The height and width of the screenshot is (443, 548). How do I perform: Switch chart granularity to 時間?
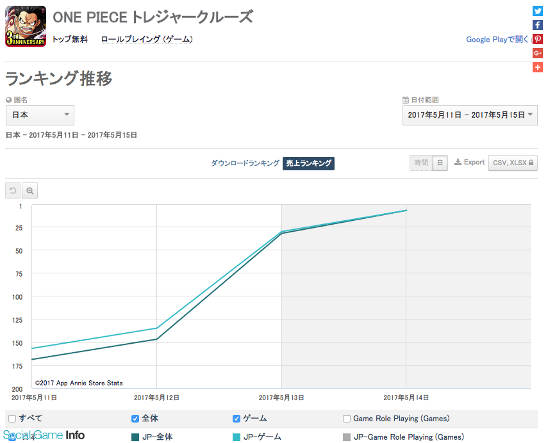coord(421,163)
